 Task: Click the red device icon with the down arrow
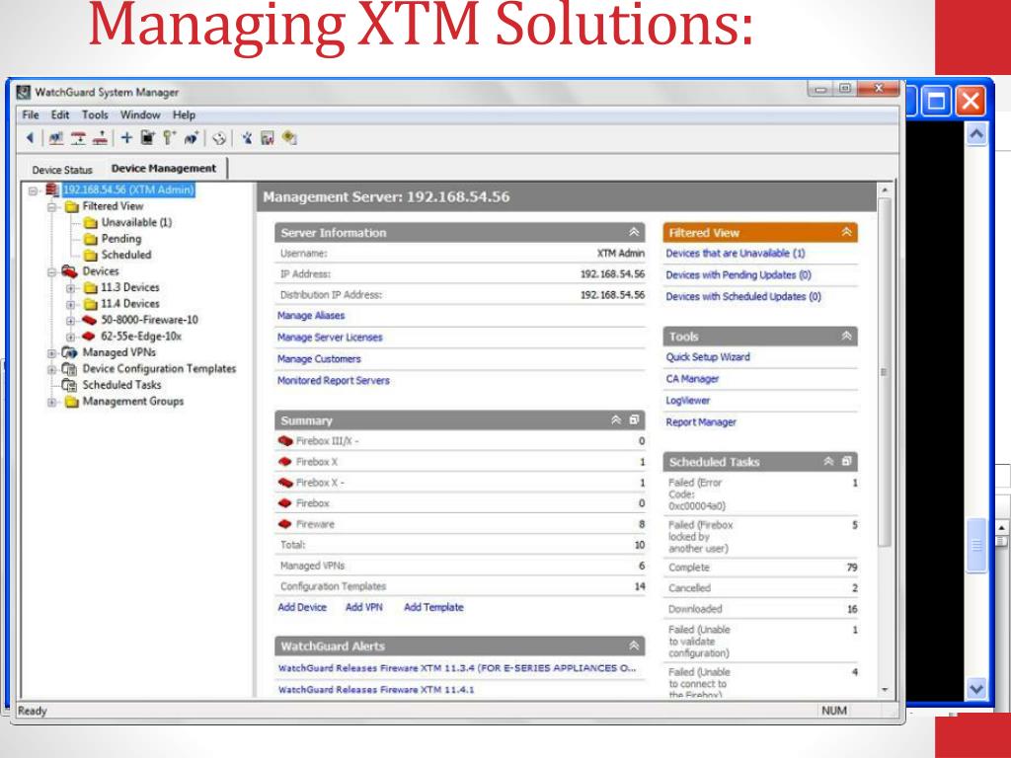click(78, 137)
